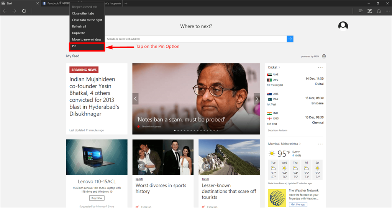This screenshot has width=392, height=208.
Task: Open the Travel category link
Action: click(205, 179)
